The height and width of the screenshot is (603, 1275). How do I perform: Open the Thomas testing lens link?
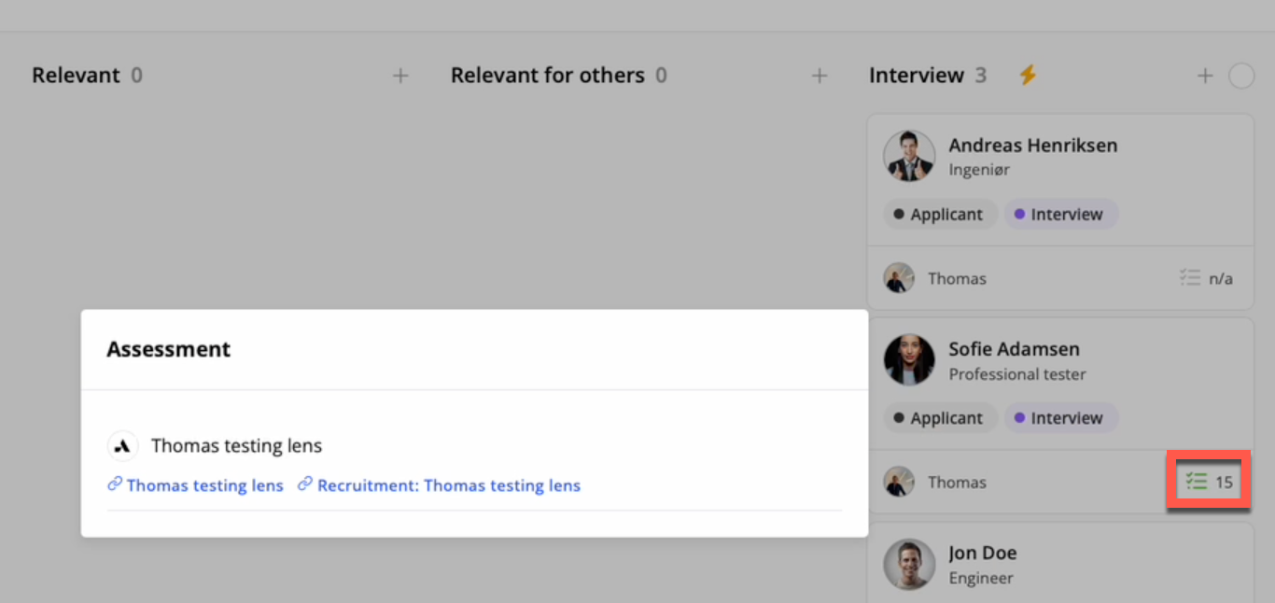coord(204,485)
